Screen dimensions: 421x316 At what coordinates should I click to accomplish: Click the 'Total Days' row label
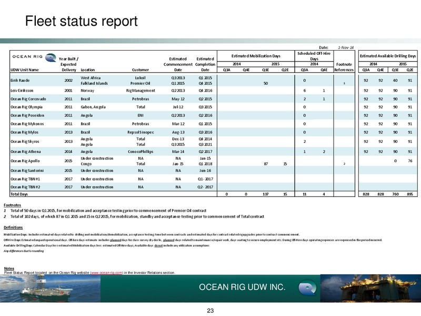[x=19, y=194]
